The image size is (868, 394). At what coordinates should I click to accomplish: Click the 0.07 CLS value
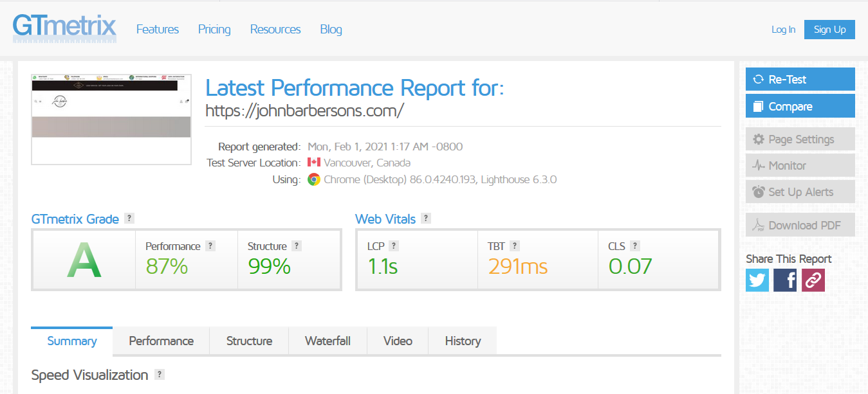[630, 266]
